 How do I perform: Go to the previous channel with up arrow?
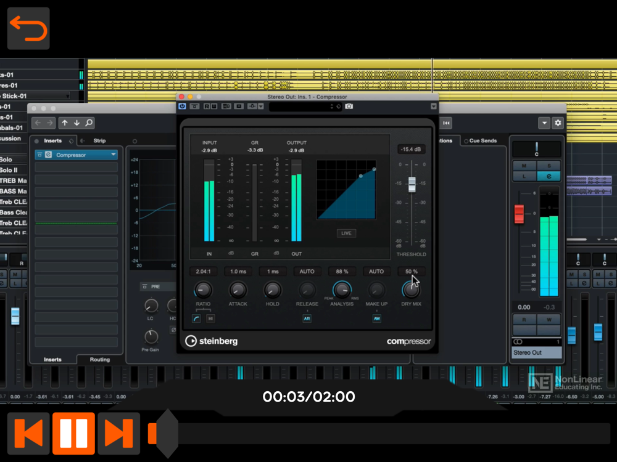[65, 123]
